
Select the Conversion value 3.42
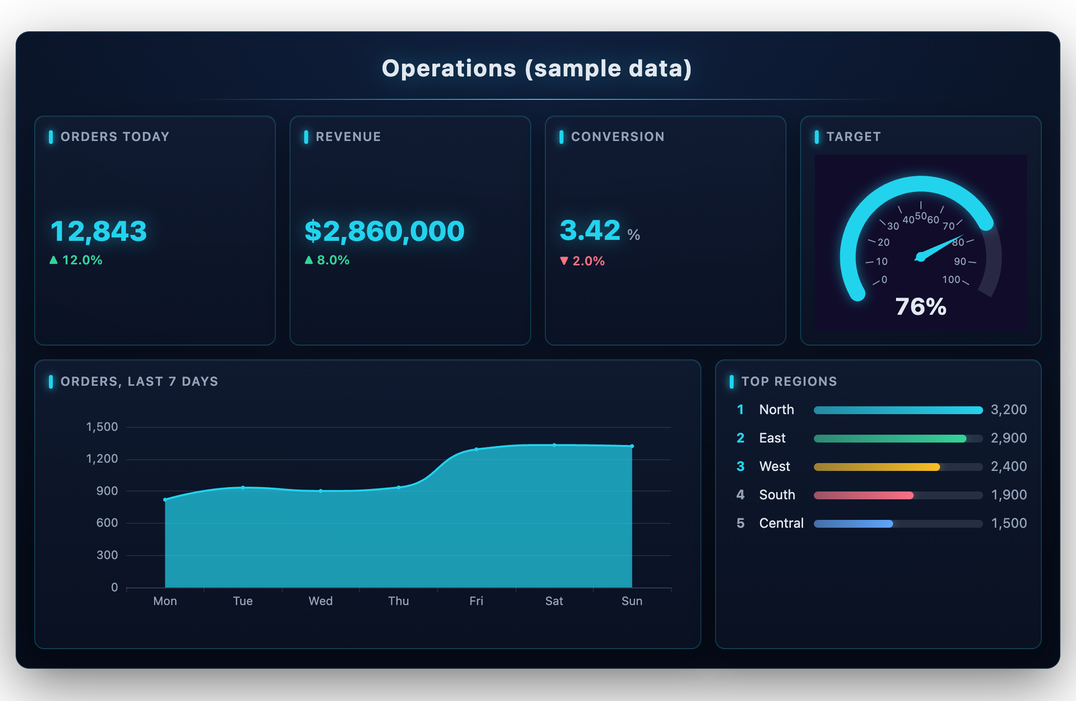pos(590,230)
